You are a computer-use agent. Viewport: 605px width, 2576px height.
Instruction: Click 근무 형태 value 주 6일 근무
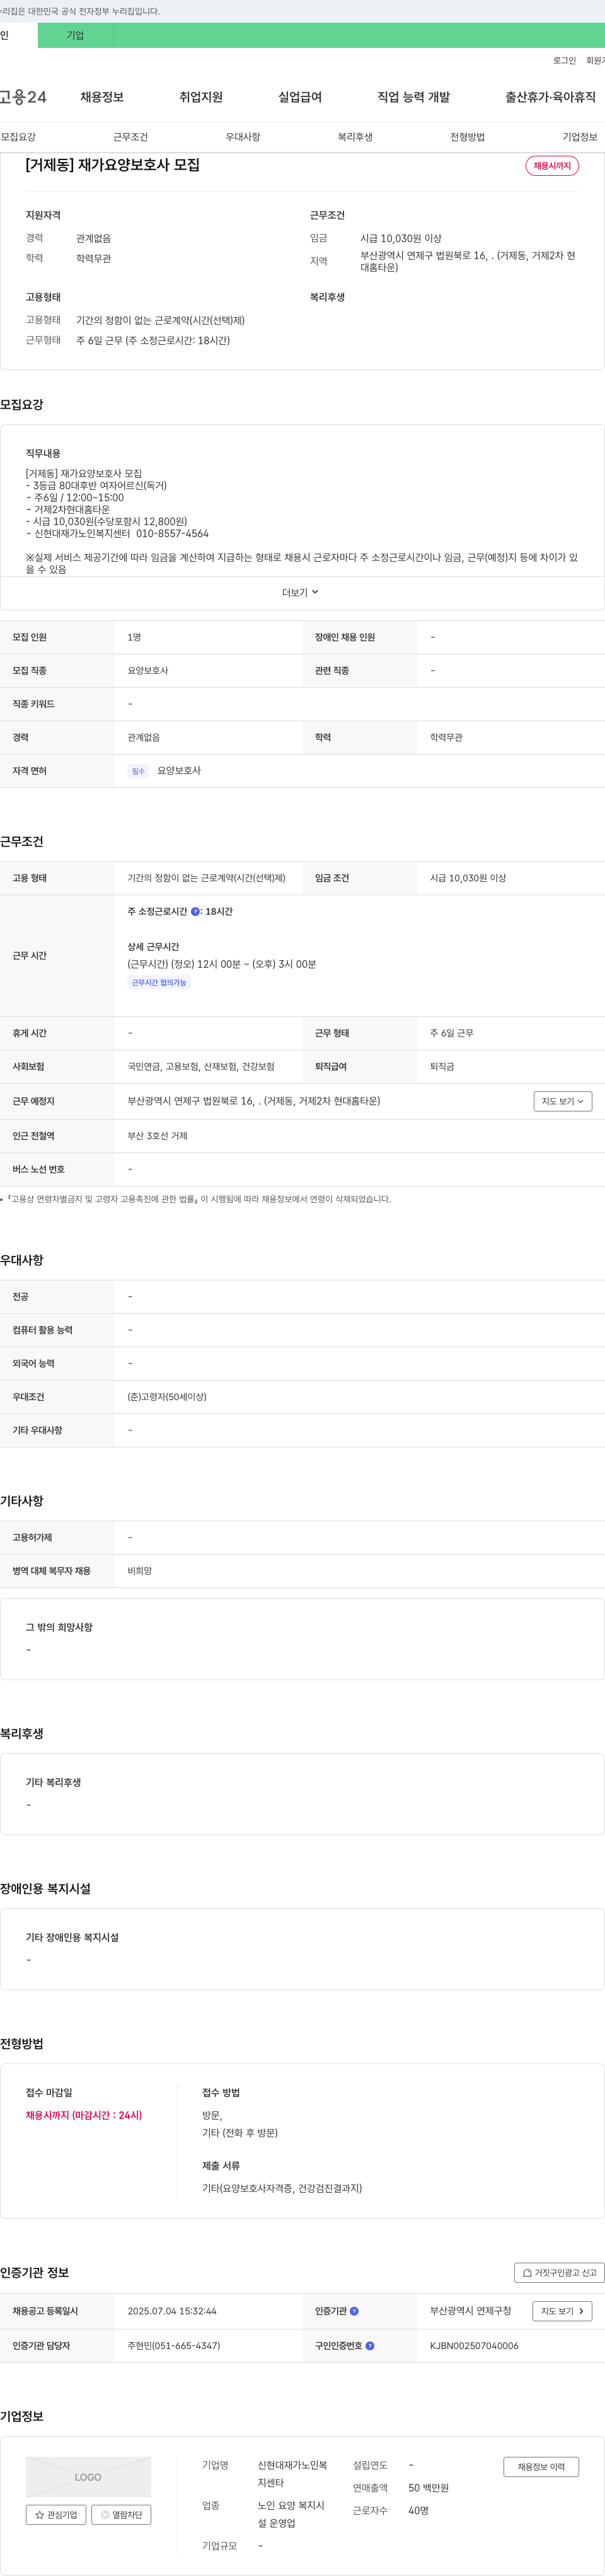(x=452, y=1033)
